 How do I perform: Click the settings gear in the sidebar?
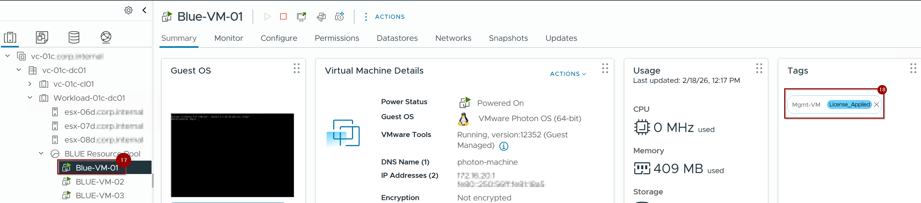tap(129, 10)
